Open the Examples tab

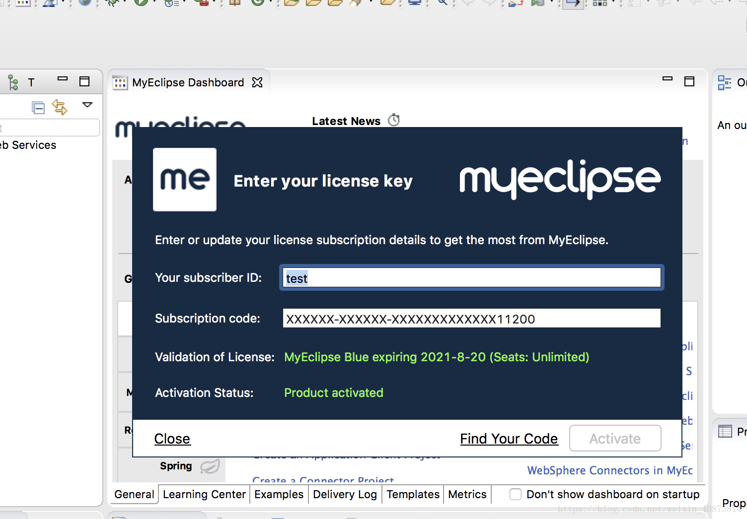click(x=279, y=494)
